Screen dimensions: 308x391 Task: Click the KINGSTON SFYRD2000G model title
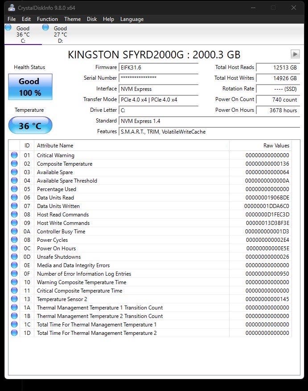point(154,55)
